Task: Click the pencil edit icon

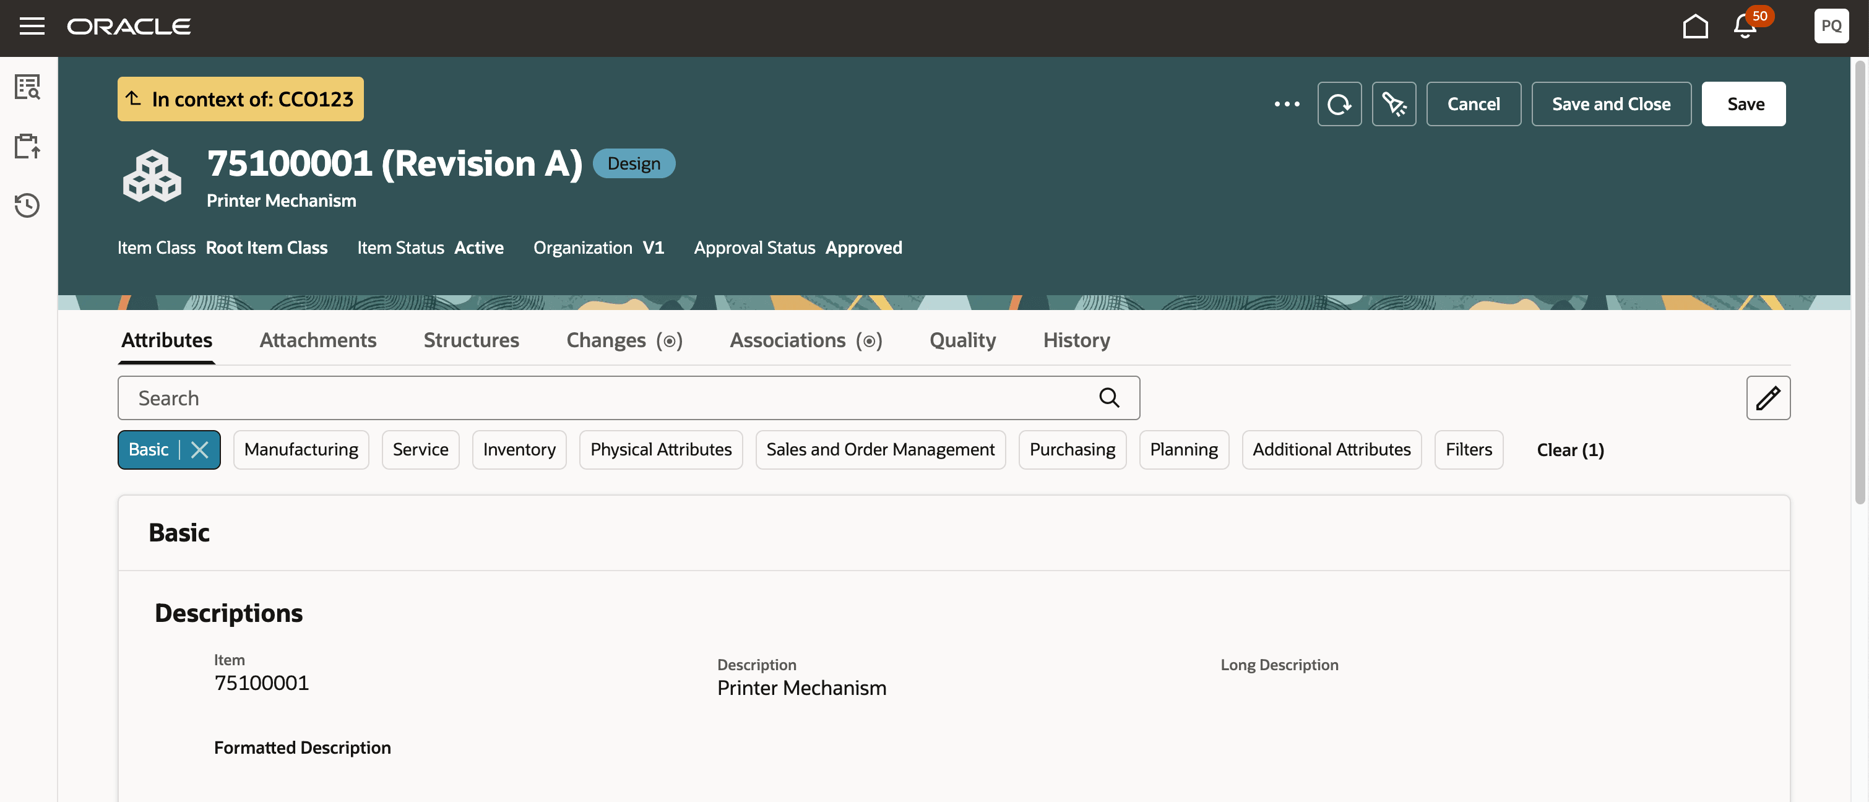Action: click(1768, 398)
